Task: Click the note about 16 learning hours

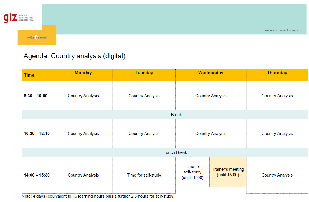Action: (x=97, y=196)
